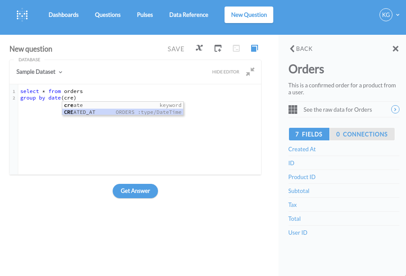
Task: See the raw data for Orders
Action: coord(344,110)
